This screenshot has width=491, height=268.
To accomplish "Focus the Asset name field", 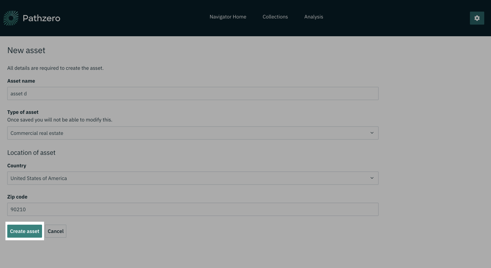I will point(193,93).
